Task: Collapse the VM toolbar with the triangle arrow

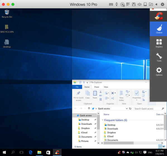Action: click(156, 4)
